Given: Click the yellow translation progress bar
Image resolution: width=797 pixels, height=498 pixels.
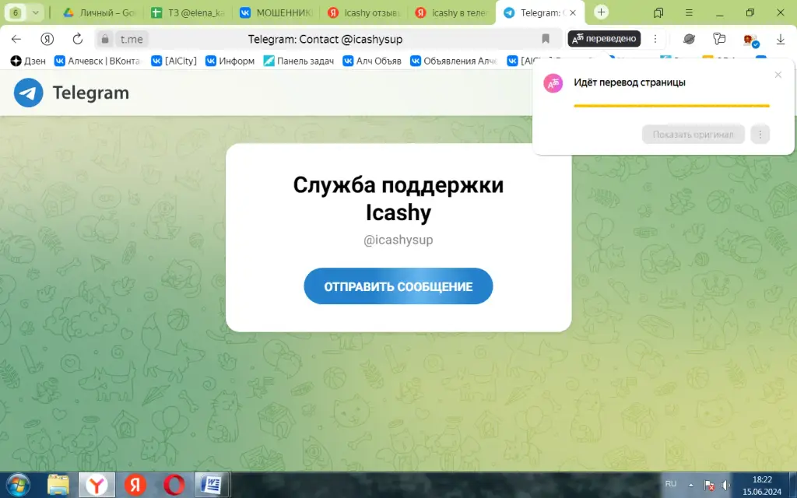Looking at the screenshot, I should (672, 106).
